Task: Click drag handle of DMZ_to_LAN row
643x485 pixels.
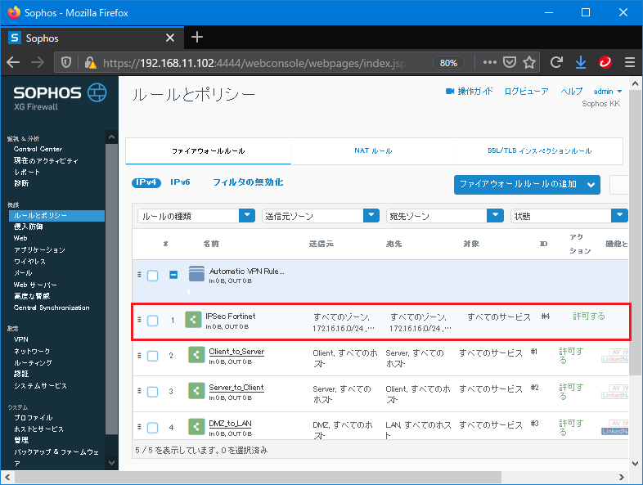Action: coord(139,427)
